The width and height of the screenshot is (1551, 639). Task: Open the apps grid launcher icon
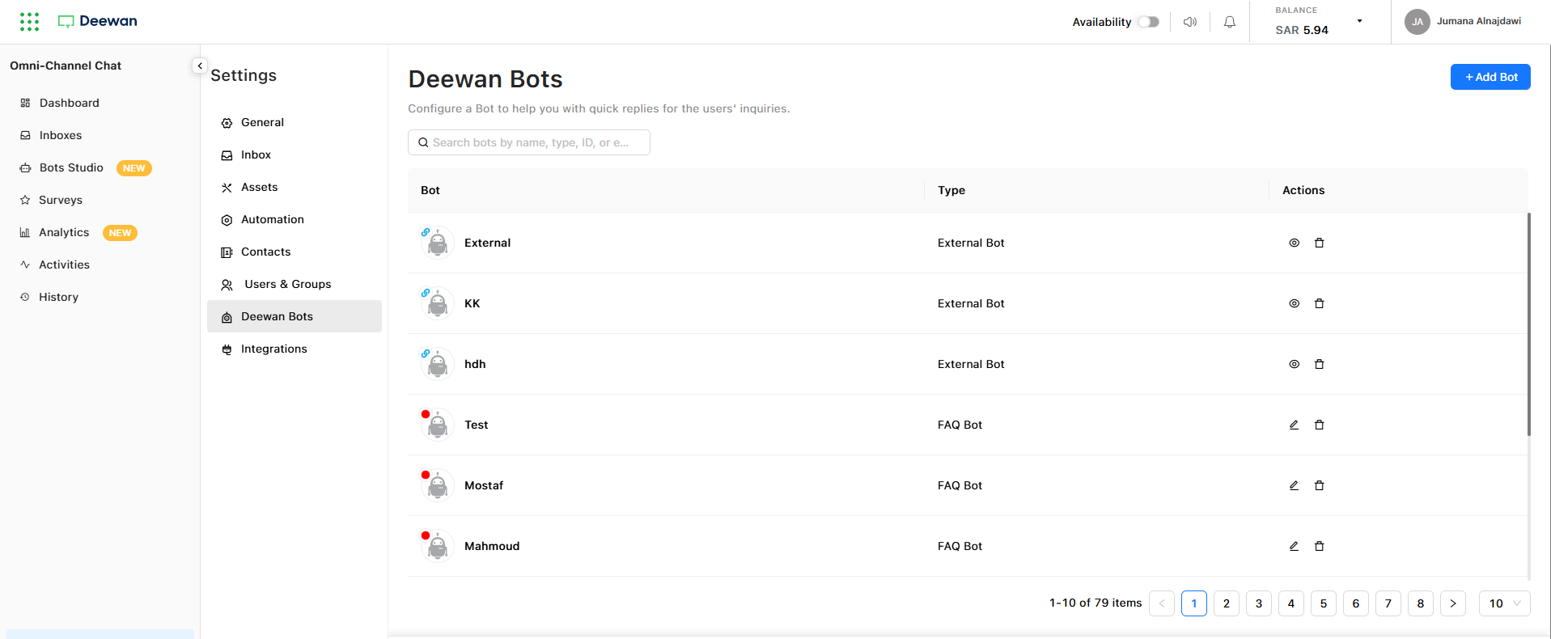pos(29,22)
